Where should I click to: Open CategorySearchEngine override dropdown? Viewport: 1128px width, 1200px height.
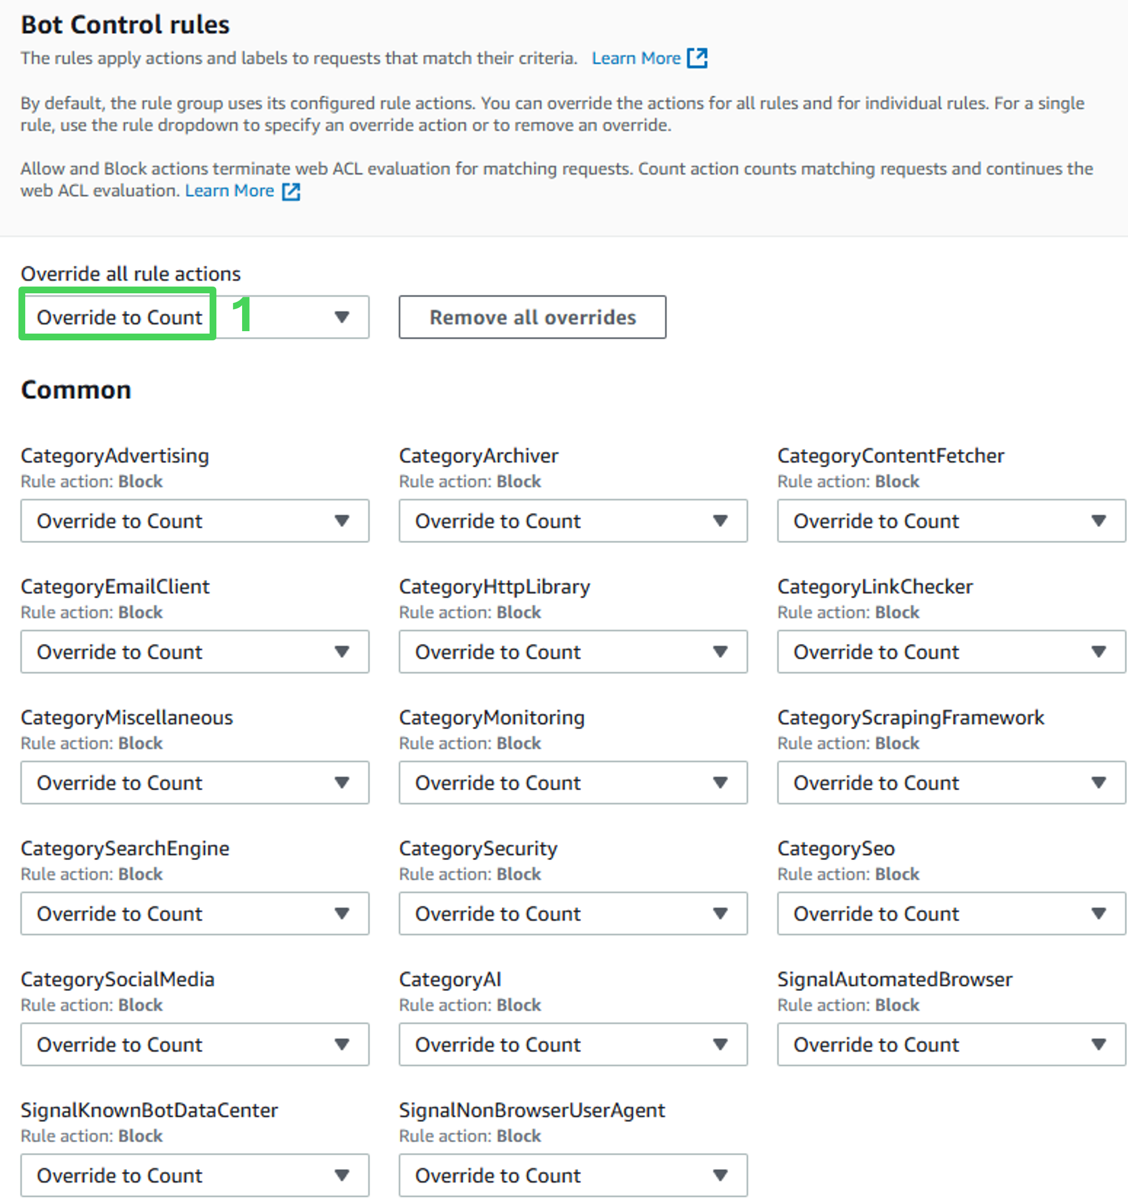click(195, 913)
